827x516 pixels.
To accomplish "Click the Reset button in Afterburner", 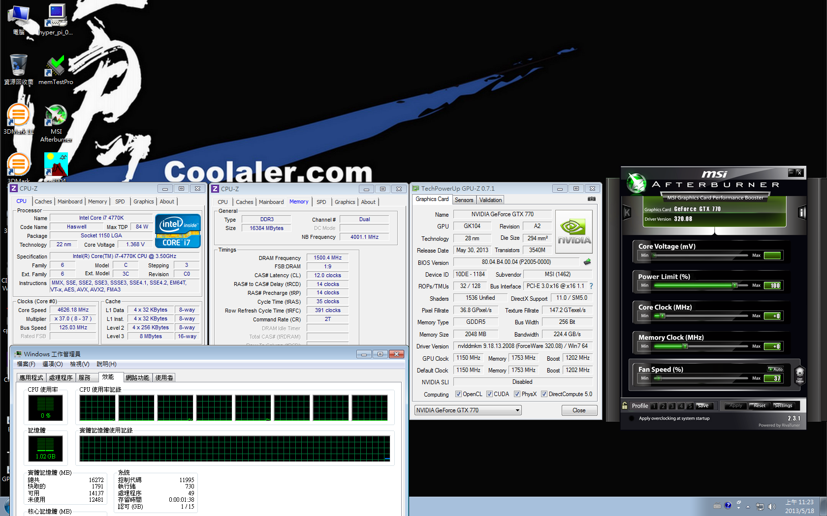I will click(759, 405).
